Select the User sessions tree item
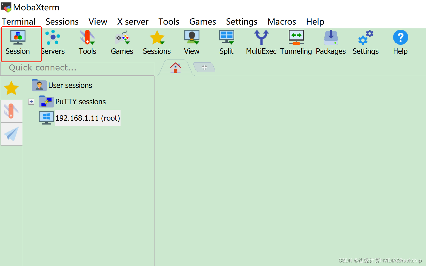 tap(70, 85)
